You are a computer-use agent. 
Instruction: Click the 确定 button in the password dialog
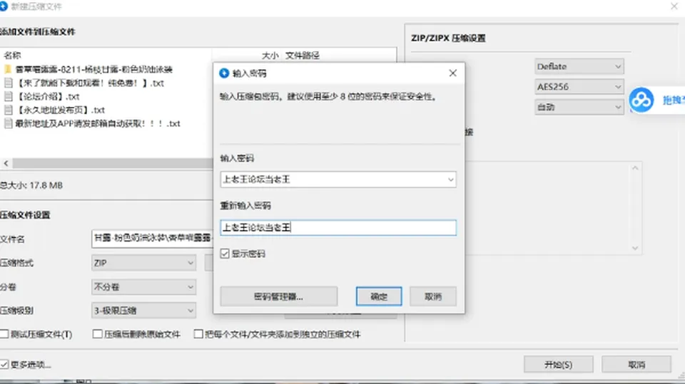coord(379,296)
